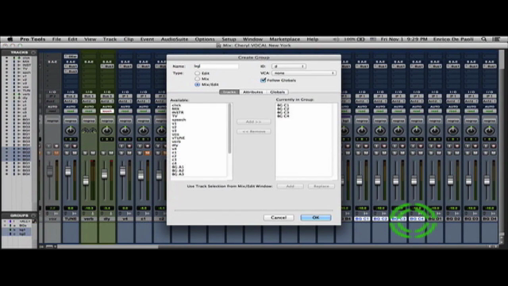Click Add for track selection from window
Screen dimensions: 508x286
[x=290, y=186]
